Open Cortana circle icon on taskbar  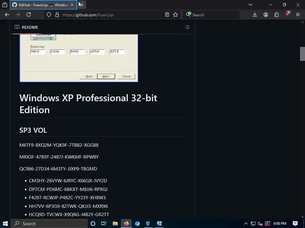93,224
